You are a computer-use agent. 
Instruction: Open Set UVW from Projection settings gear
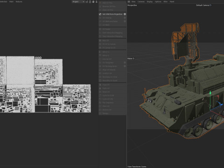(x=125, y=14)
